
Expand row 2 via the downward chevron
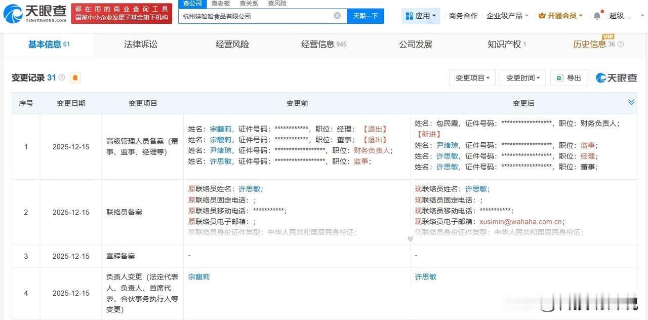pyautogui.click(x=410, y=238)
